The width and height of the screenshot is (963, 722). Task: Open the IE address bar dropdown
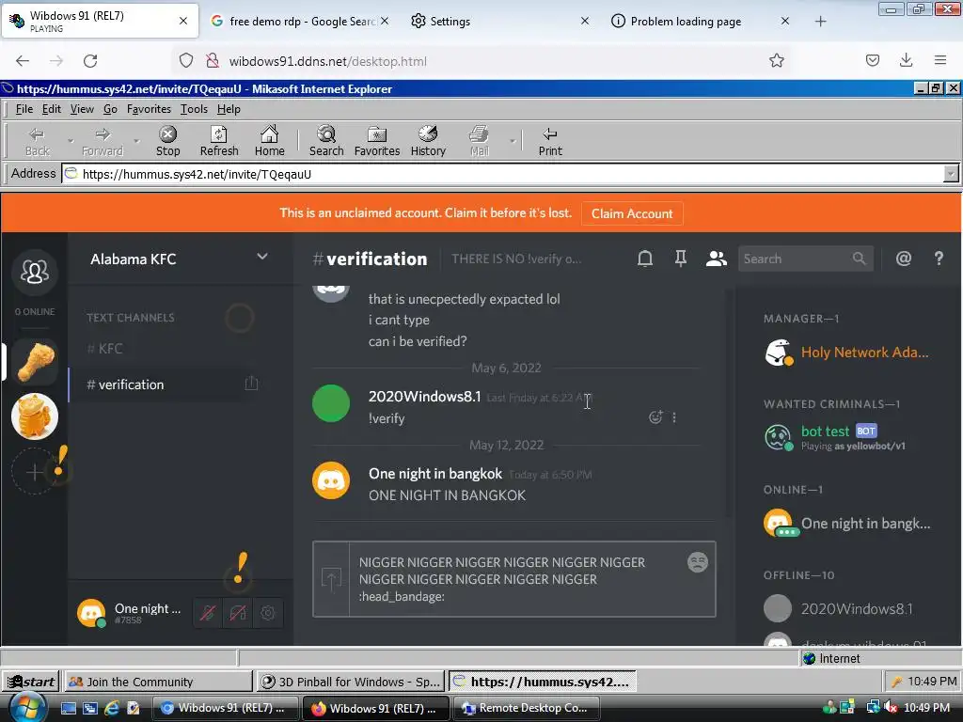tap(950, 174)
